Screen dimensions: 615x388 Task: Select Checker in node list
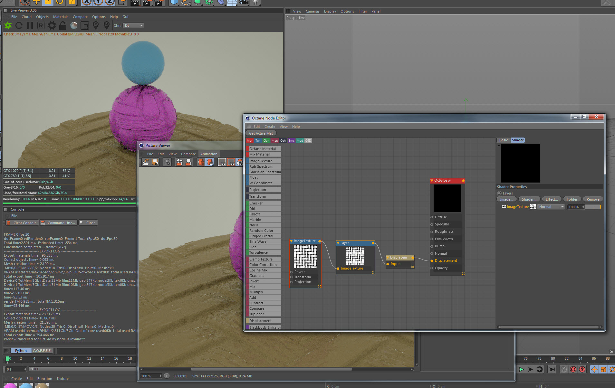click(264, 203)
